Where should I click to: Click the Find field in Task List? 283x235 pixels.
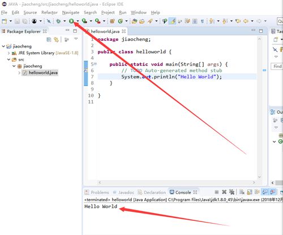(x=277, y=66)
